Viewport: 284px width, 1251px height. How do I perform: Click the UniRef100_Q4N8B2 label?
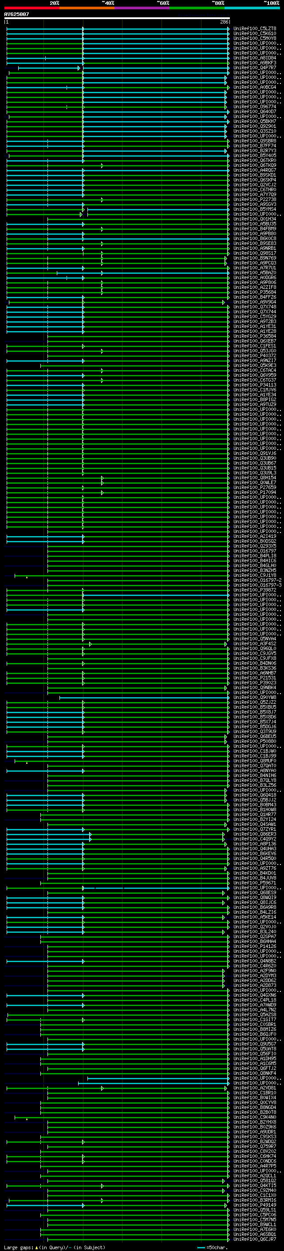(x=255, y=961)
